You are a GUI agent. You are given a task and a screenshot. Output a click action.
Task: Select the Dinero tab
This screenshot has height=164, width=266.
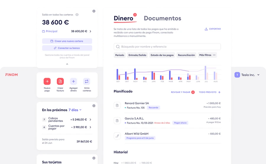(x=124, y=18)
